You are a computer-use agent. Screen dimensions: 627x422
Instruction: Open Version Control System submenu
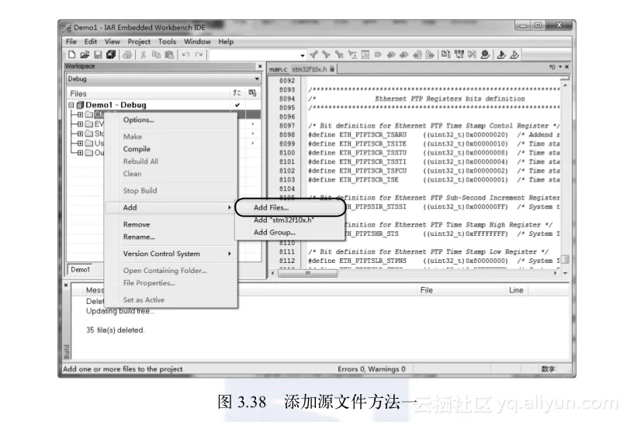pos(171,254)
